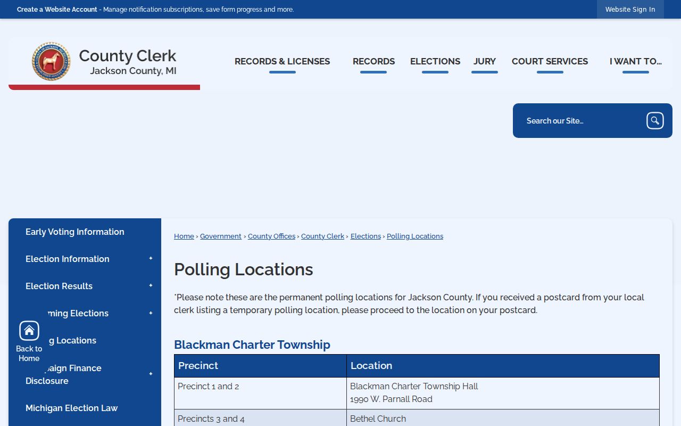Open County Clerk breadcrumb link

coord(322,236)
